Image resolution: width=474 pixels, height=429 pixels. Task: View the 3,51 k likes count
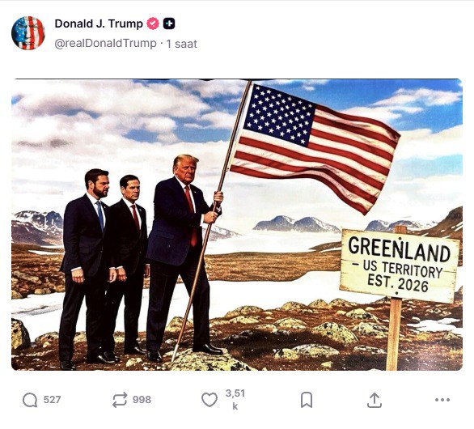pos(235,400)
